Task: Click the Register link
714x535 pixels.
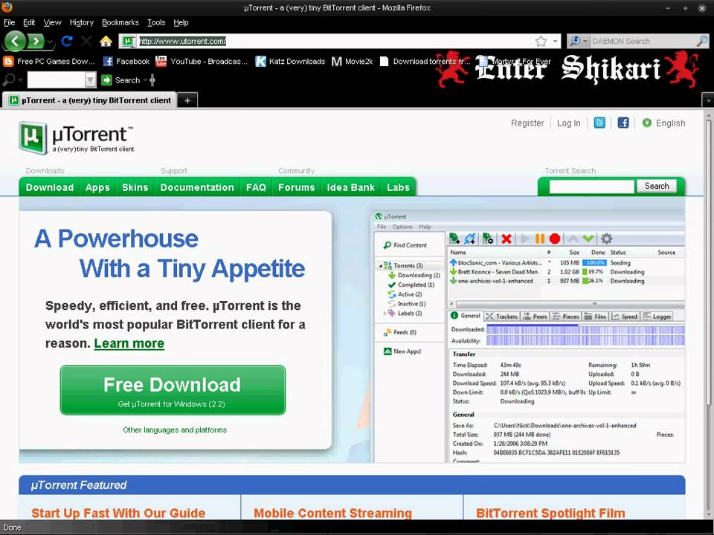Action: coord(527,123)
